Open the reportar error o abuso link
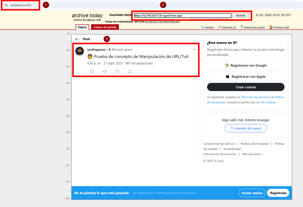Viewport: 303px width, 207px height. pos(254,27)
